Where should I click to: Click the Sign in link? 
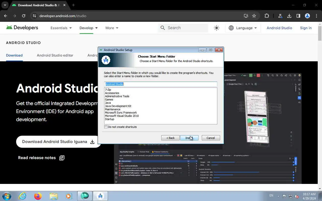306,28
